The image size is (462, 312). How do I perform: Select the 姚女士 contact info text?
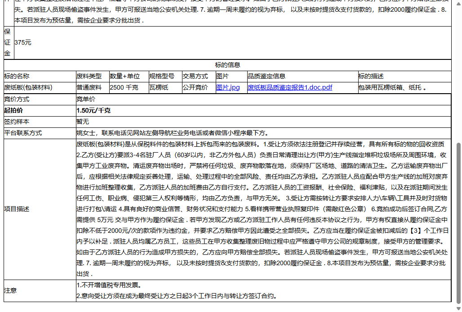coord(173,133)
